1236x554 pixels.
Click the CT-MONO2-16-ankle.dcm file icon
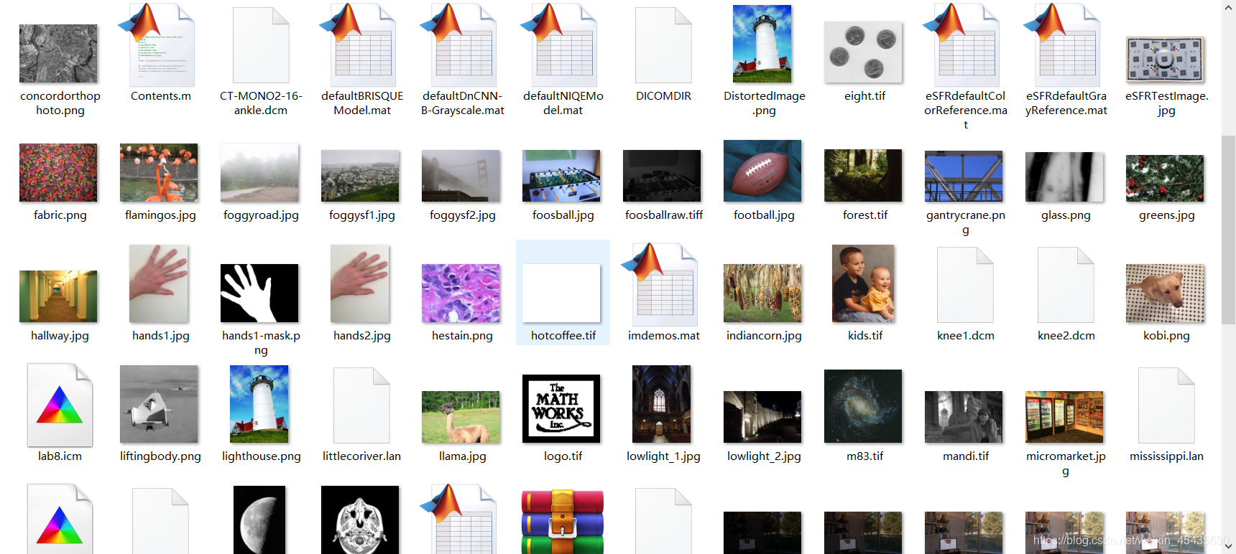point(261,45)
